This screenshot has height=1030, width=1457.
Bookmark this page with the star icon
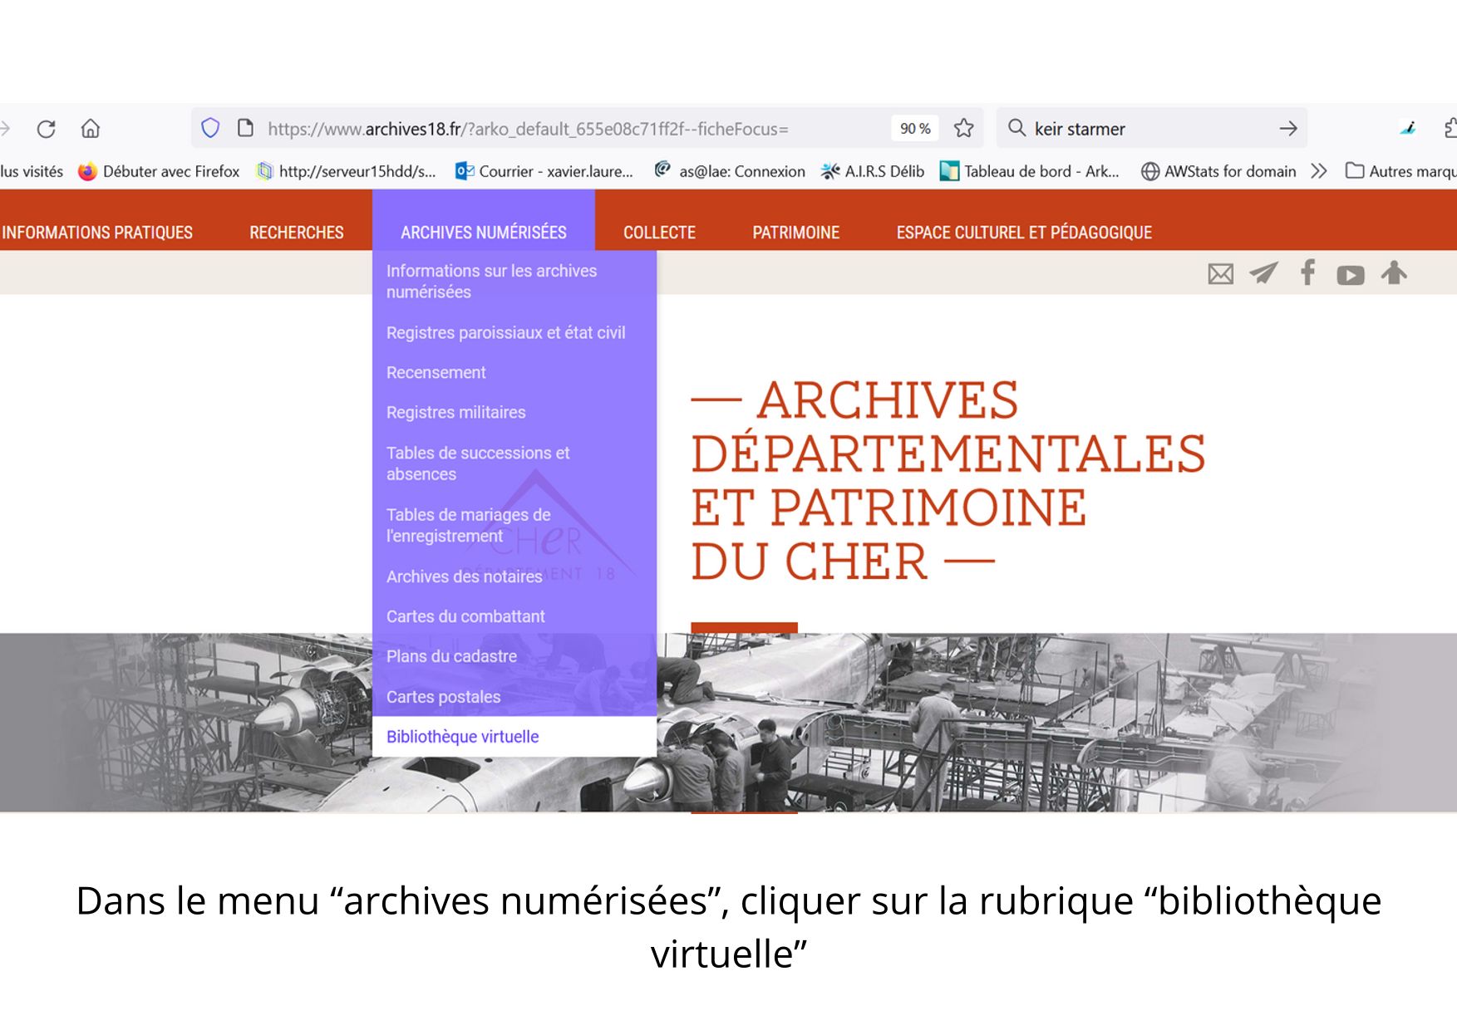point(963,128)
